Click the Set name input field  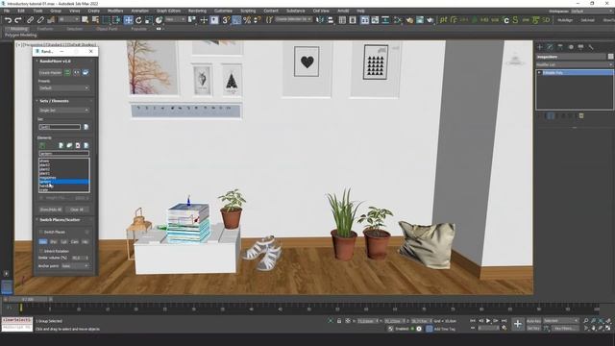60,127
